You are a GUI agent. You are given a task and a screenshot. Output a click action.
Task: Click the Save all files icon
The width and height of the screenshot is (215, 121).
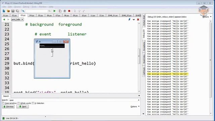coord(17,11)
